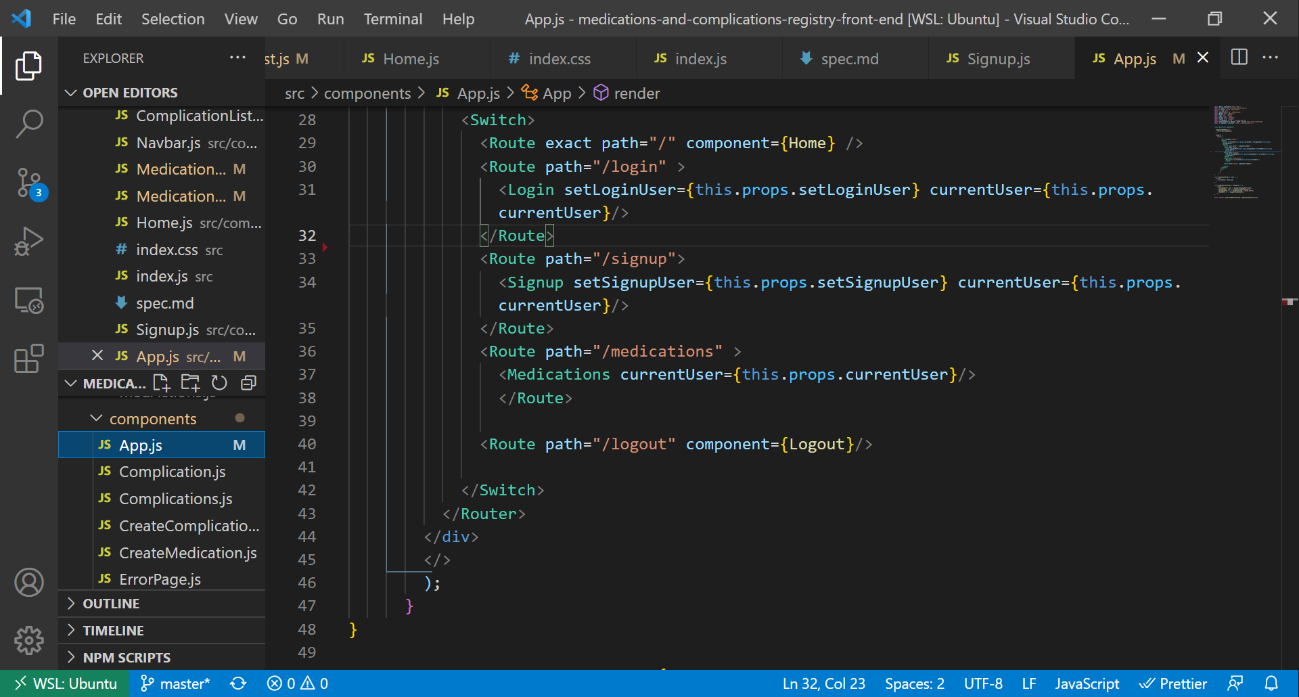The width and height of the screenshot is (1299, 697).
Task: Open the Search view in activity bar
Action: click(x=29, y=124)
